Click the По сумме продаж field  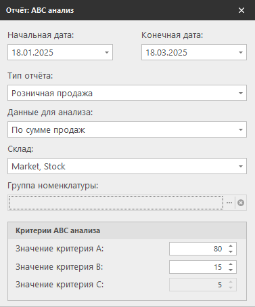[x=127, y=129]
